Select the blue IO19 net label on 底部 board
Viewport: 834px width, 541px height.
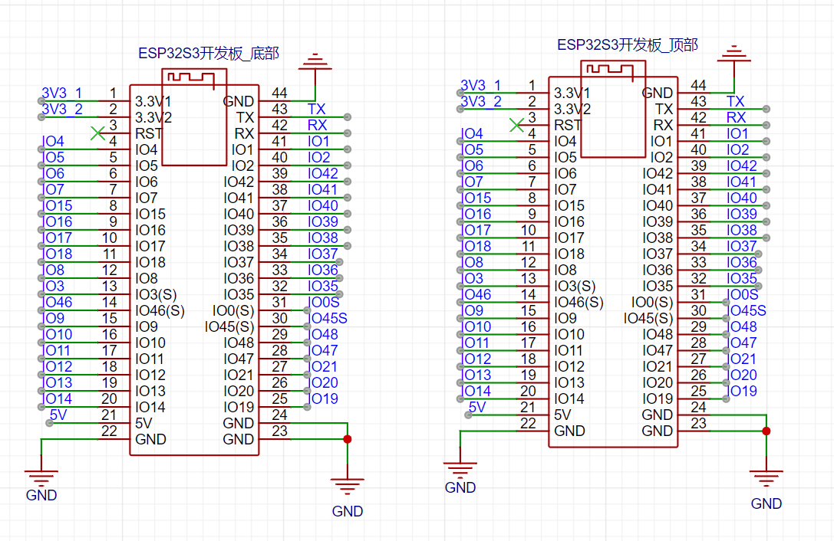(324, 398)
